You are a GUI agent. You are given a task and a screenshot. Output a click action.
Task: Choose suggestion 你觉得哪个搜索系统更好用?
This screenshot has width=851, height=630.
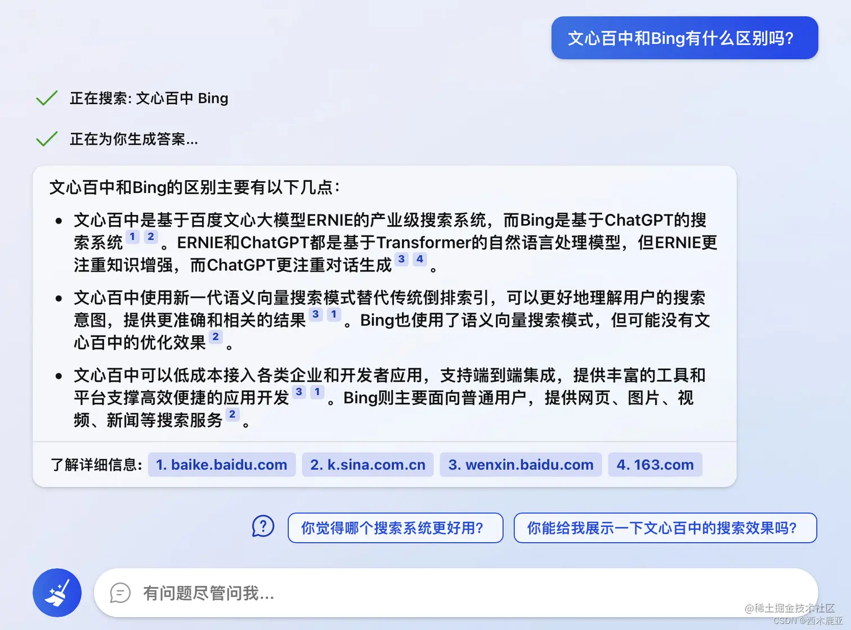click(395, 528)
